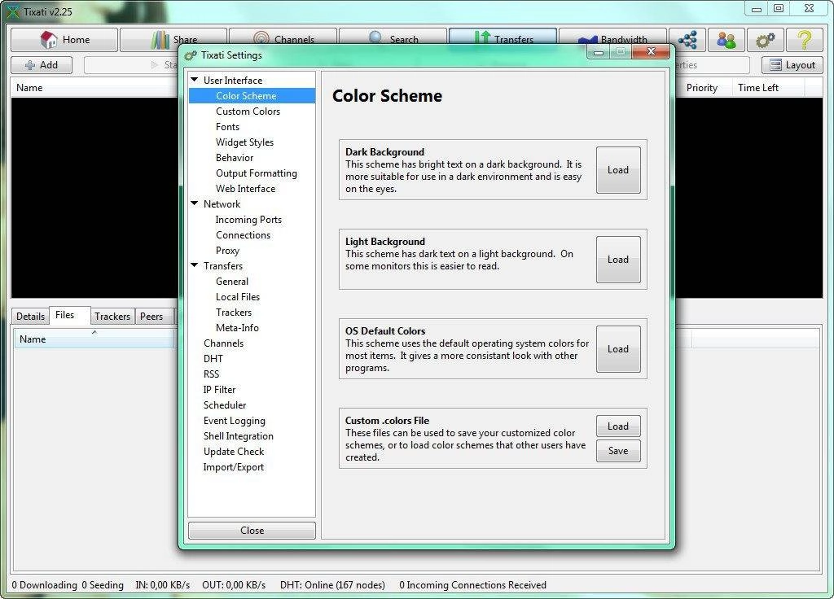The width and height of the screenshot is (834, 599).
Task: Load a custom .colors file
Action: pyautogui.click(x=618, y=426)
